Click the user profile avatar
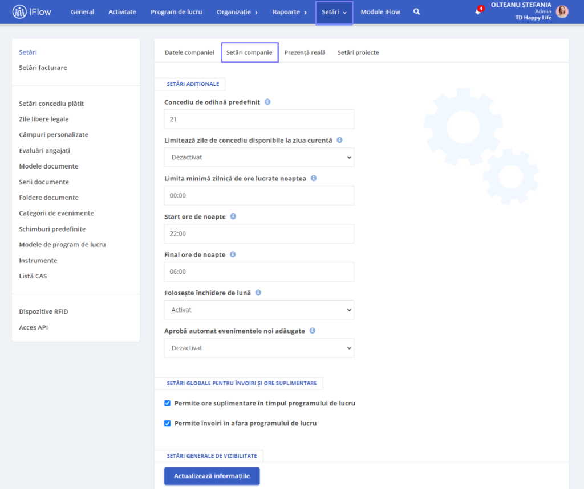The width and height of the screenshot is (584, 489). pos(562,11)
